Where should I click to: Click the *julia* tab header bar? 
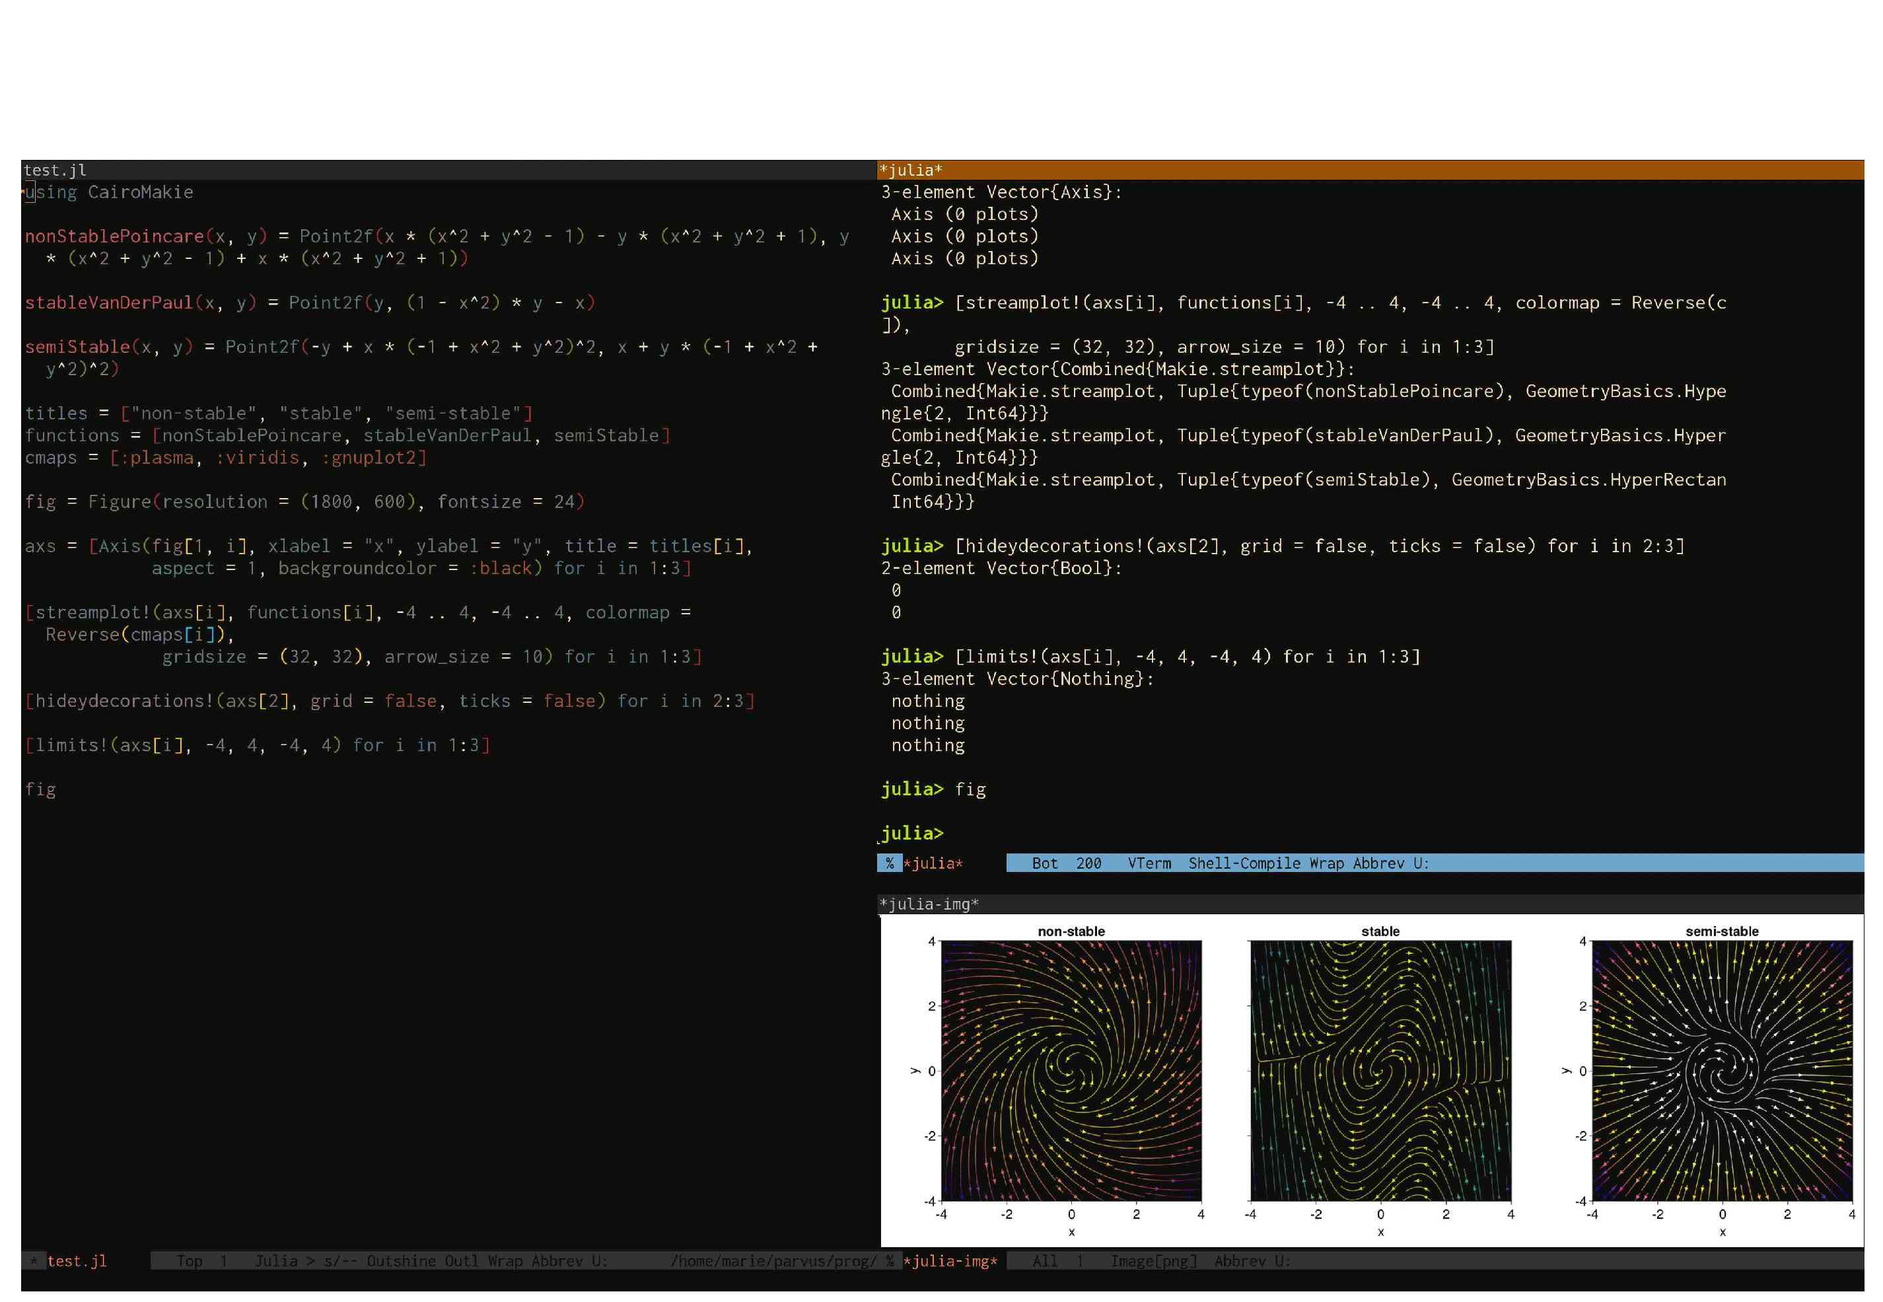pyautogui.click(x=910, y=170)
